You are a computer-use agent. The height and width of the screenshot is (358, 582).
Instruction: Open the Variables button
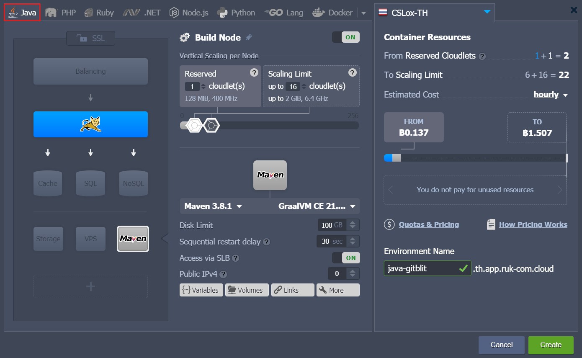pos(201,290)
